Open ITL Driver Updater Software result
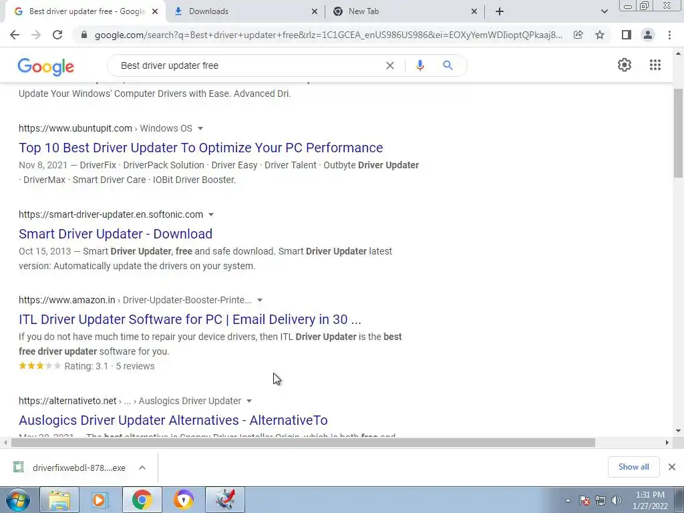Viewport: 684px width, 513px height. pos(190,319)
